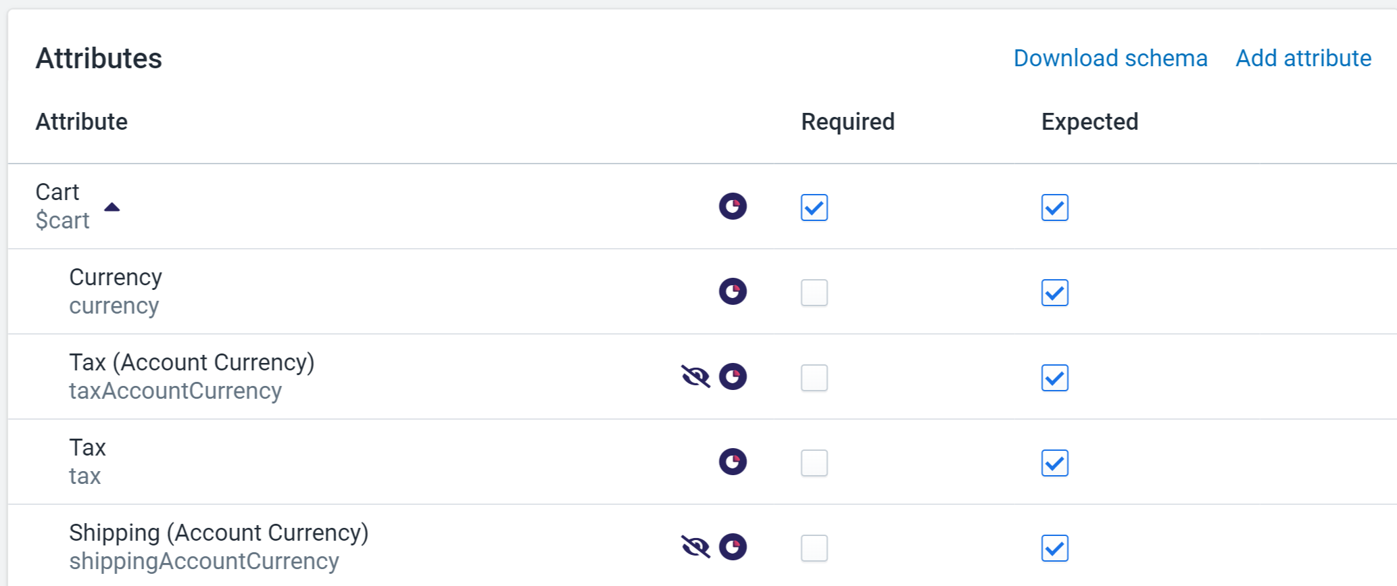This screenshot has height=586, width=1397.
Task: Click the pie chart icon in Currency row
Action: (733, 291)
